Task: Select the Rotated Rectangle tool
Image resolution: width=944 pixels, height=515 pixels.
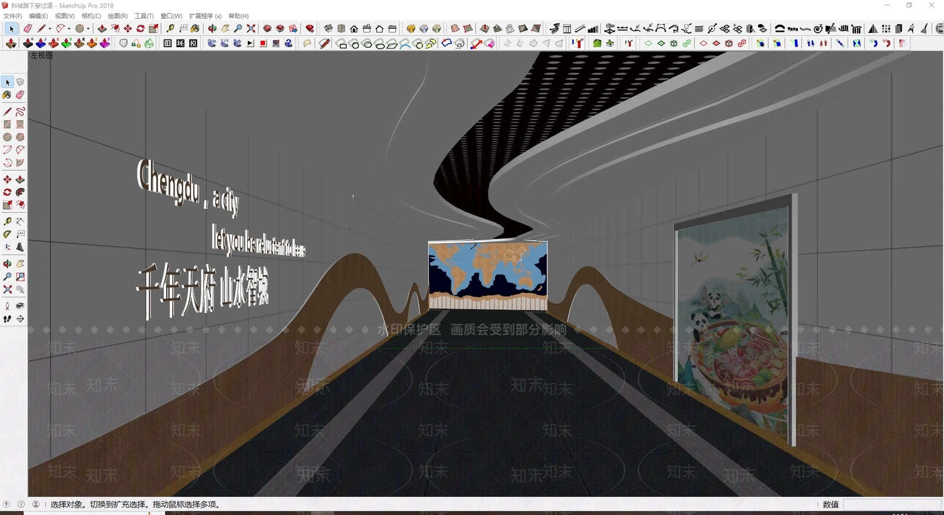Action: pos(20,124)
